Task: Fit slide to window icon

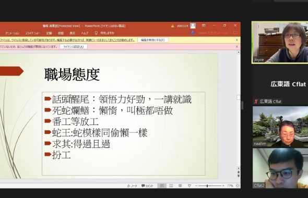Action: (238, 185)
